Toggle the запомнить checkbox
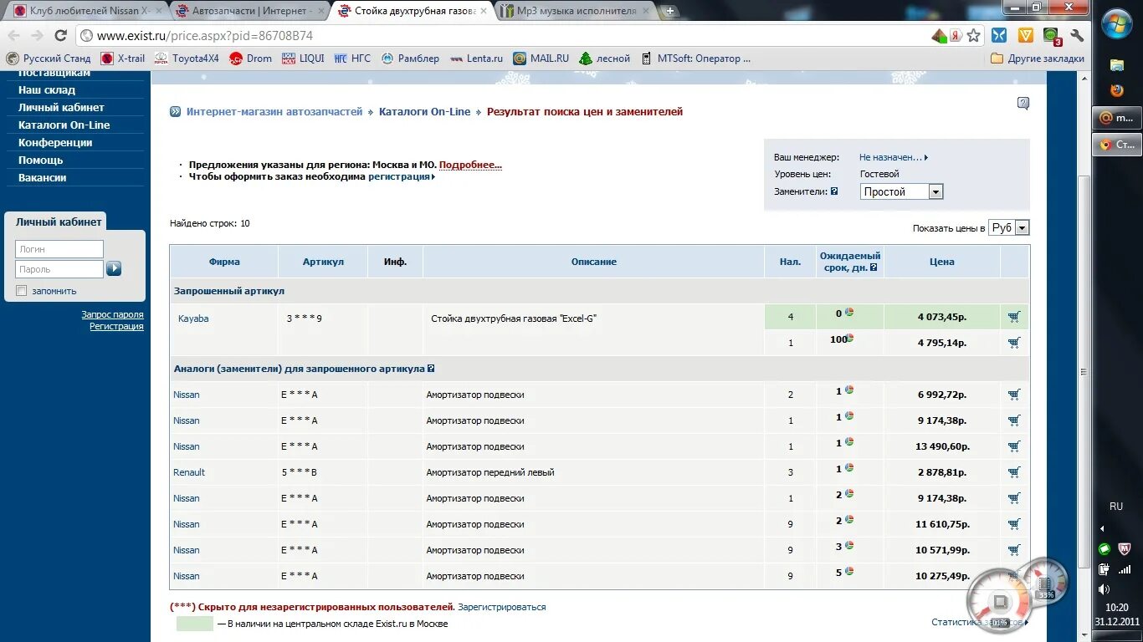1143x642 pixels. 22,291
